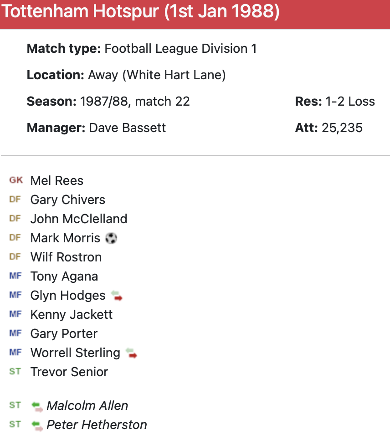Click substitution arrows icon next to Glyn Hodges

click(x=117, y=296)
